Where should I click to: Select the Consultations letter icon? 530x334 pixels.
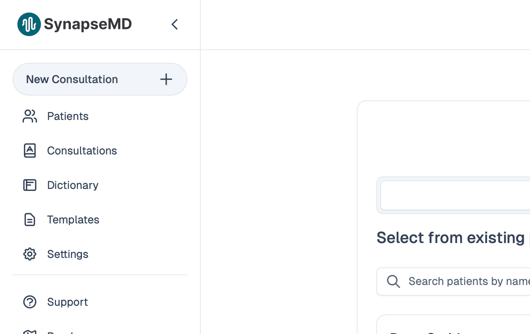[x=29, y=151]
